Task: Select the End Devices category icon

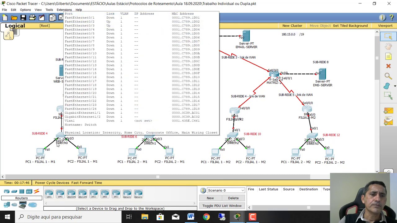Action: click(7, 205)
